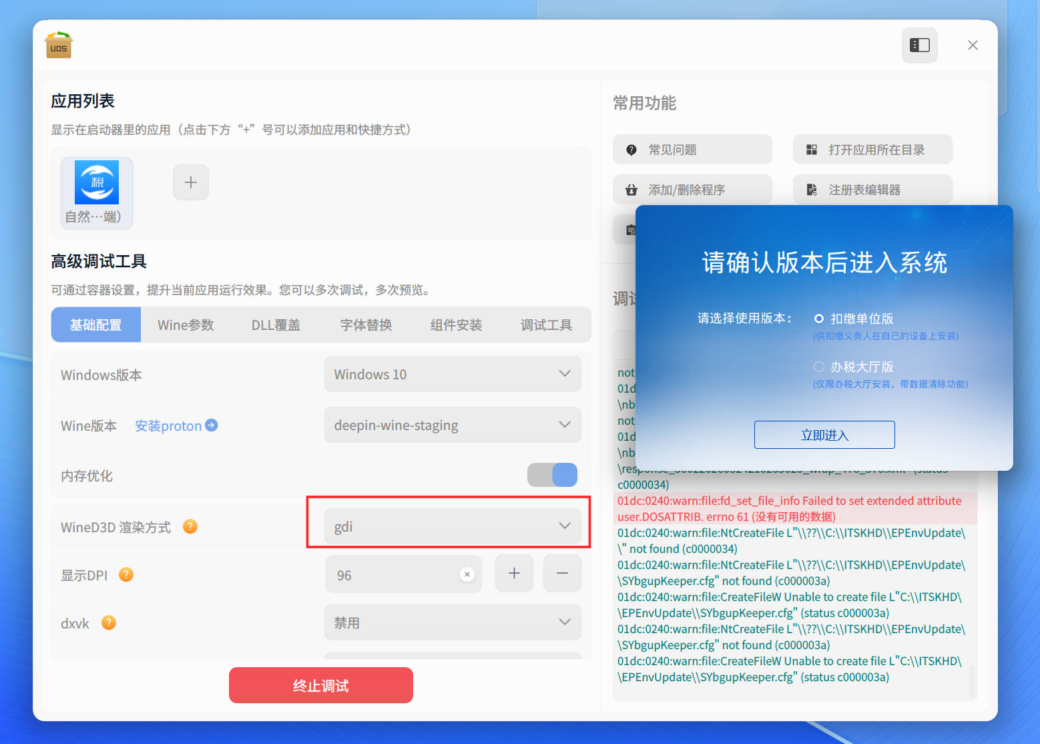Click the question mark icon on 常见问题
Screen dimensions: 1040x744
pyautogui.click(x=631, y=150)
